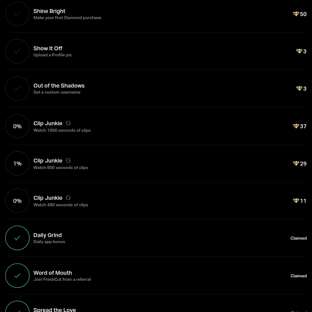Screen dimensions: 312x312
Task: Click the diamond icon on Shine Bright reward
Action: [296, 14]
